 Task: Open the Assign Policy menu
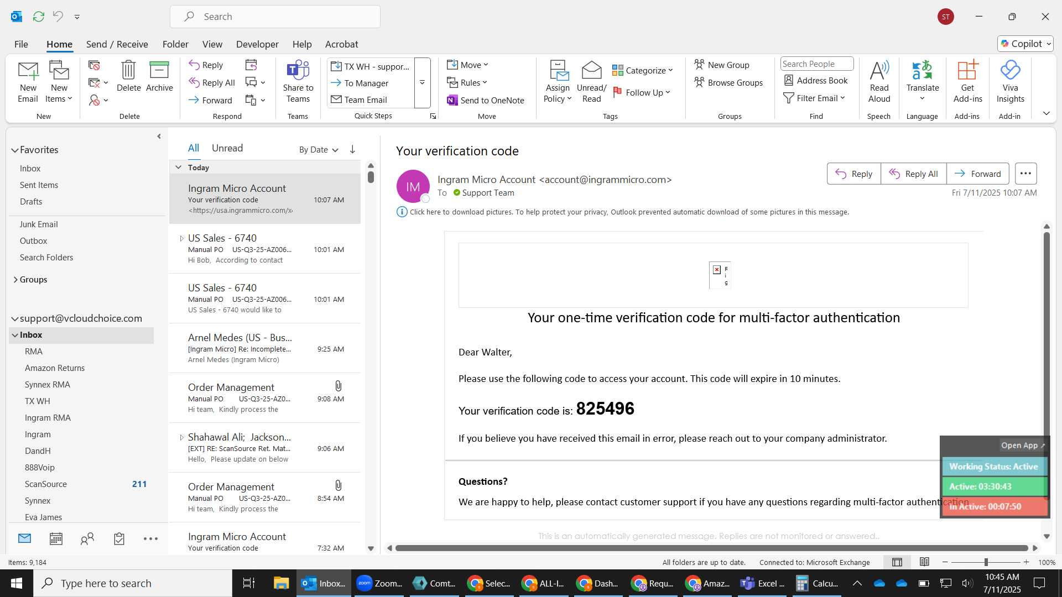(558, 82)
